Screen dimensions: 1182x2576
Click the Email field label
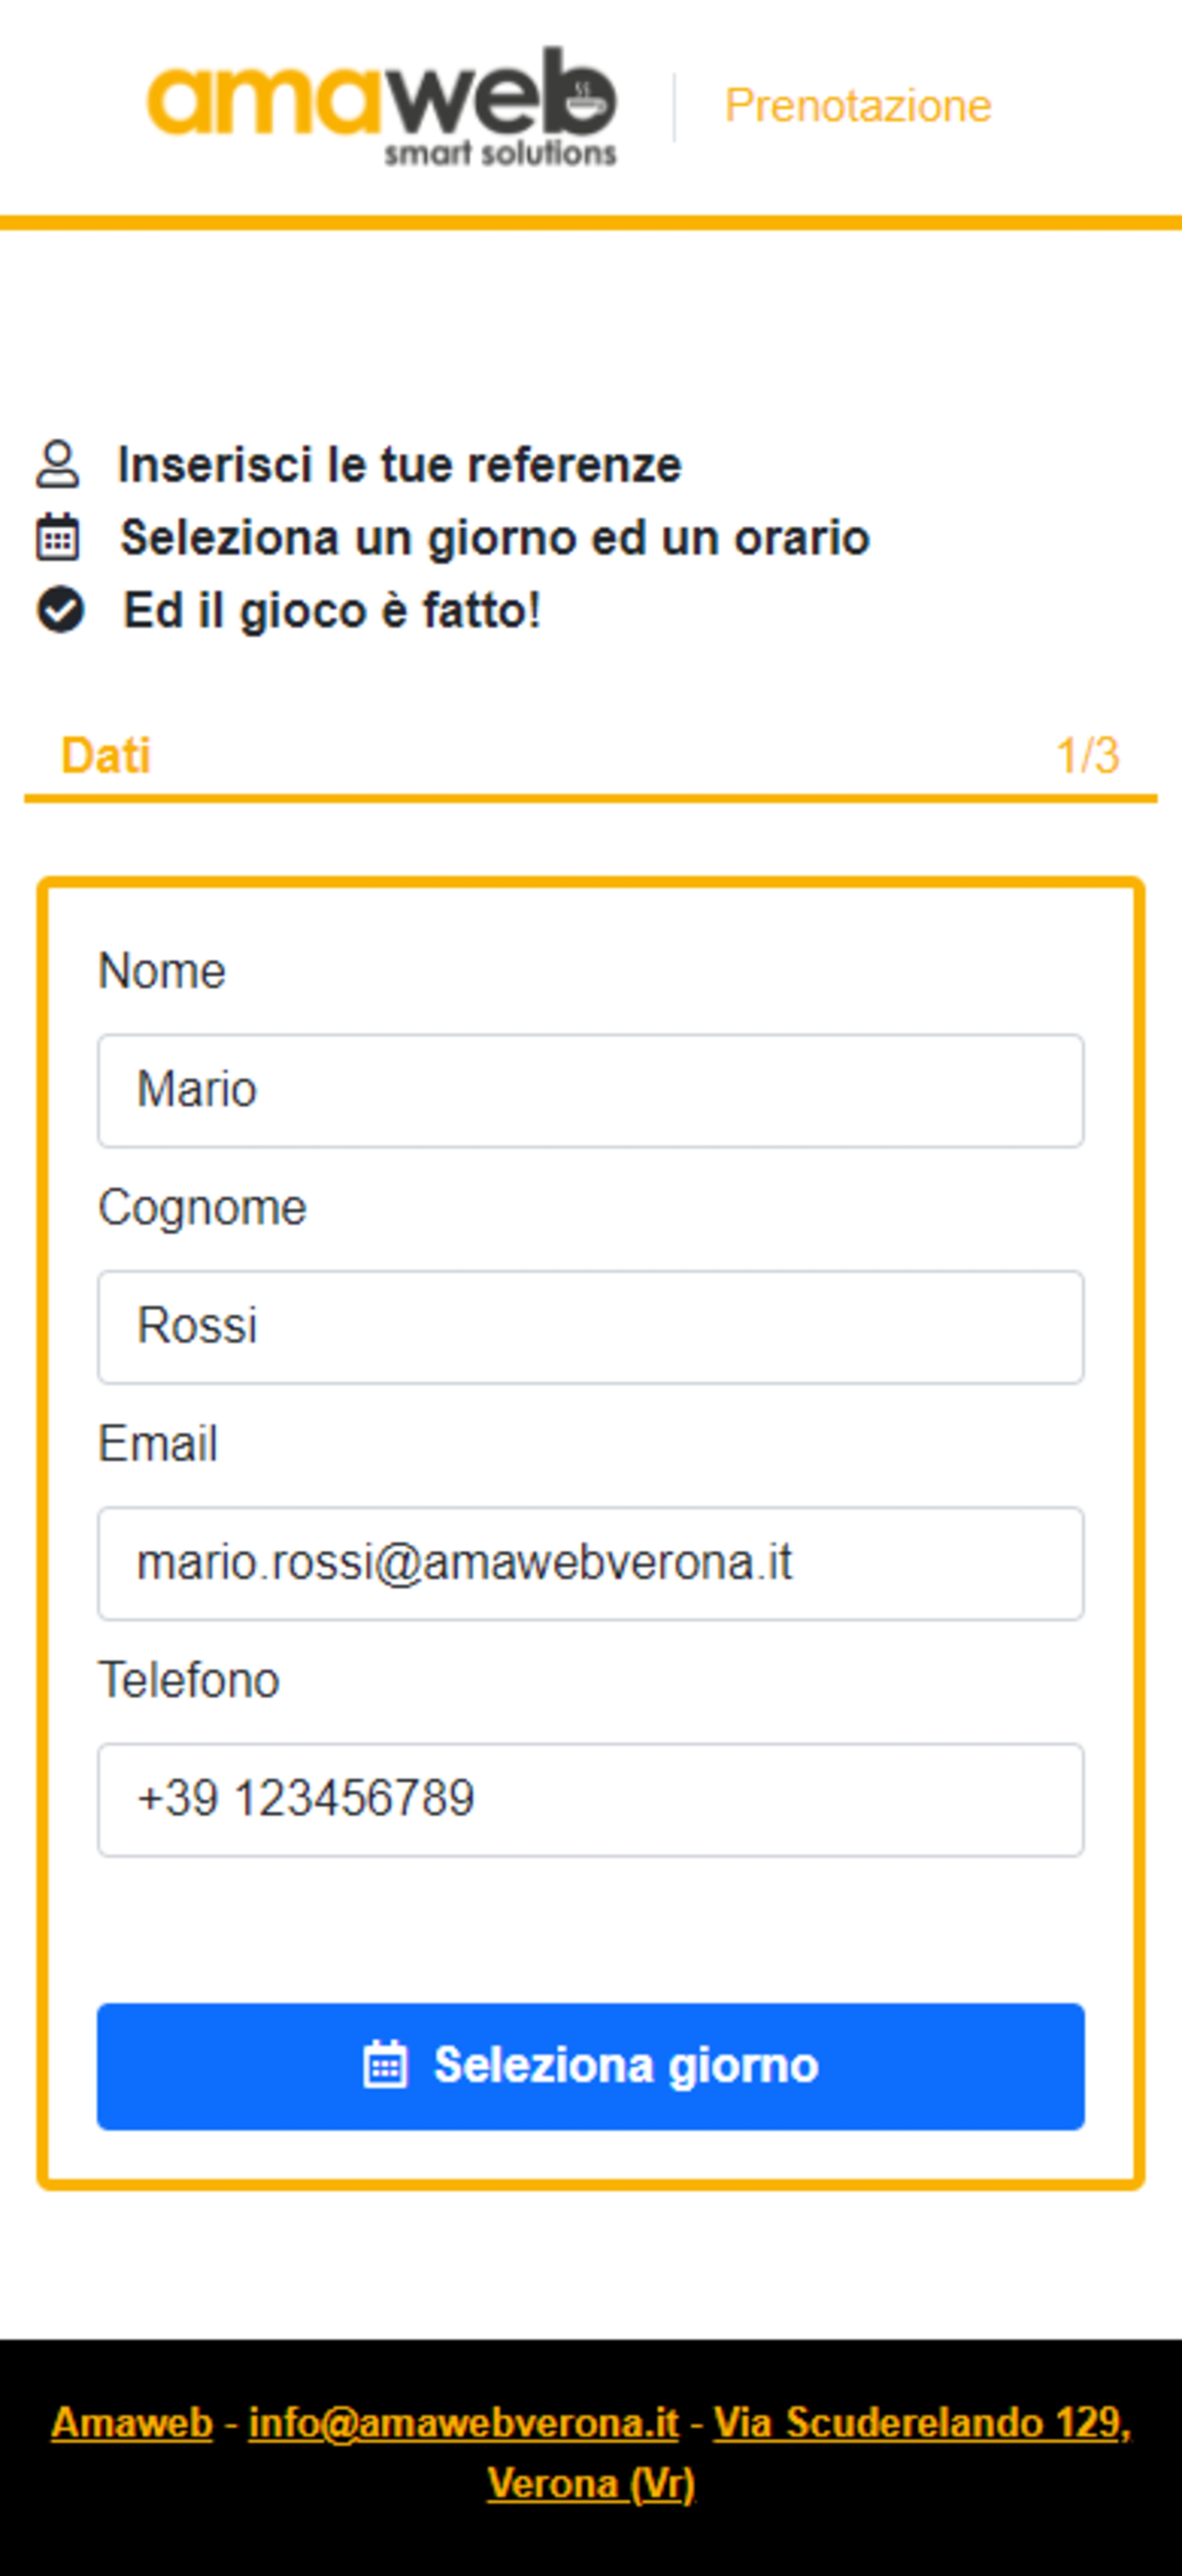[x=158, y=1444]
